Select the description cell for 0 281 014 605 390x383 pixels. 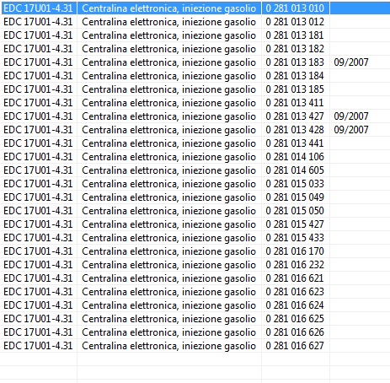point(169,170)
